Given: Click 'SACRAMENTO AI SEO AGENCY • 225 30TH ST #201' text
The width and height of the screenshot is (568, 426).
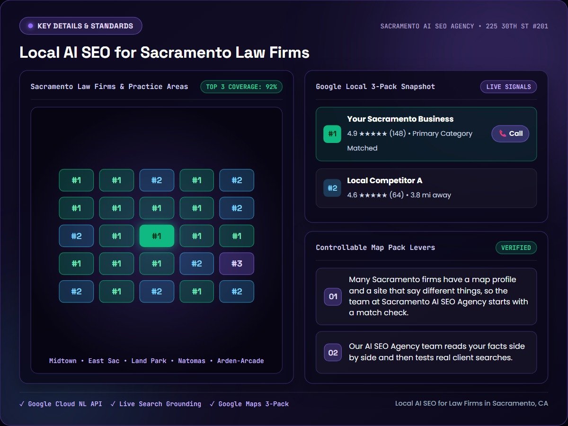Looking at the screenshot, I should click(464, 26).
